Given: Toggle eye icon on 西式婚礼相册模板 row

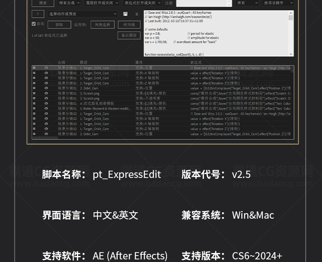Looking at the screenshot, I should pos(46,103).
